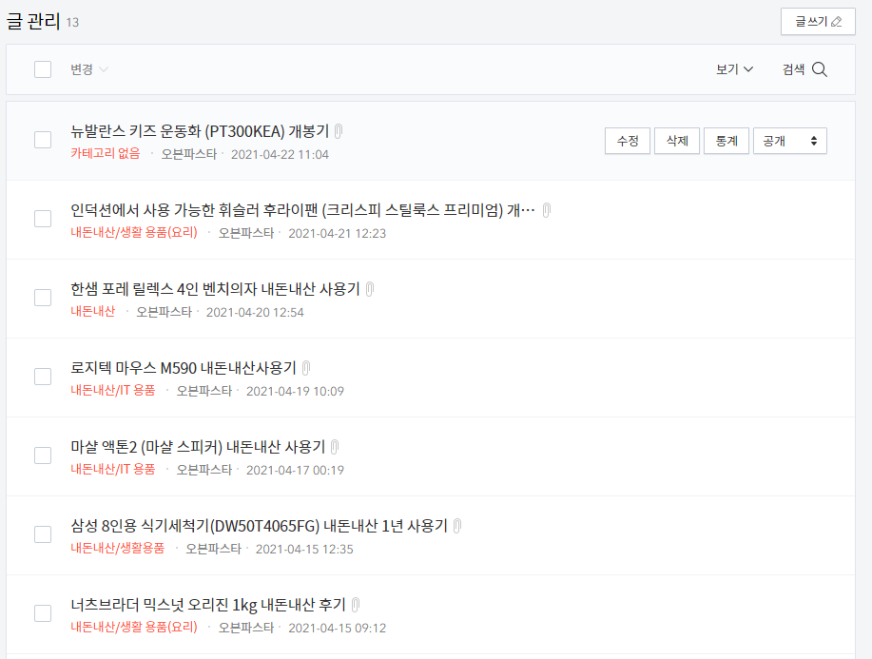Check the 한샘 포레 릴렉스 post checkbox
This screenshot has width=872, height=659.
pos(43,298)
